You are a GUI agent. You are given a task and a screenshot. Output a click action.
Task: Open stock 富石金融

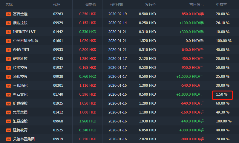point(20,14)
